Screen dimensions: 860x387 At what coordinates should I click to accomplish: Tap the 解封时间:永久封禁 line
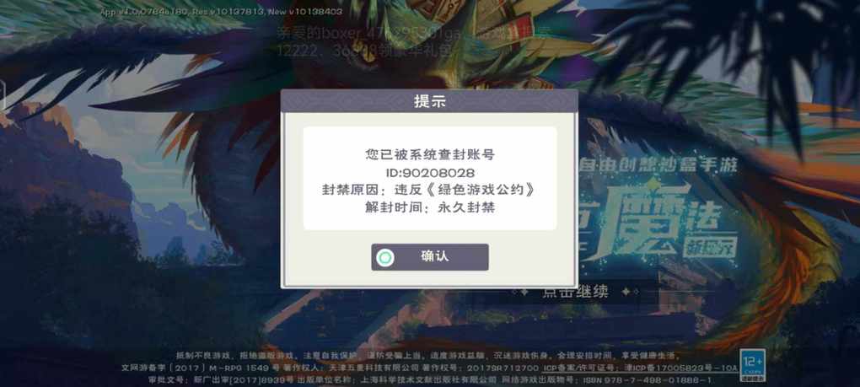(x=430, y=207)
